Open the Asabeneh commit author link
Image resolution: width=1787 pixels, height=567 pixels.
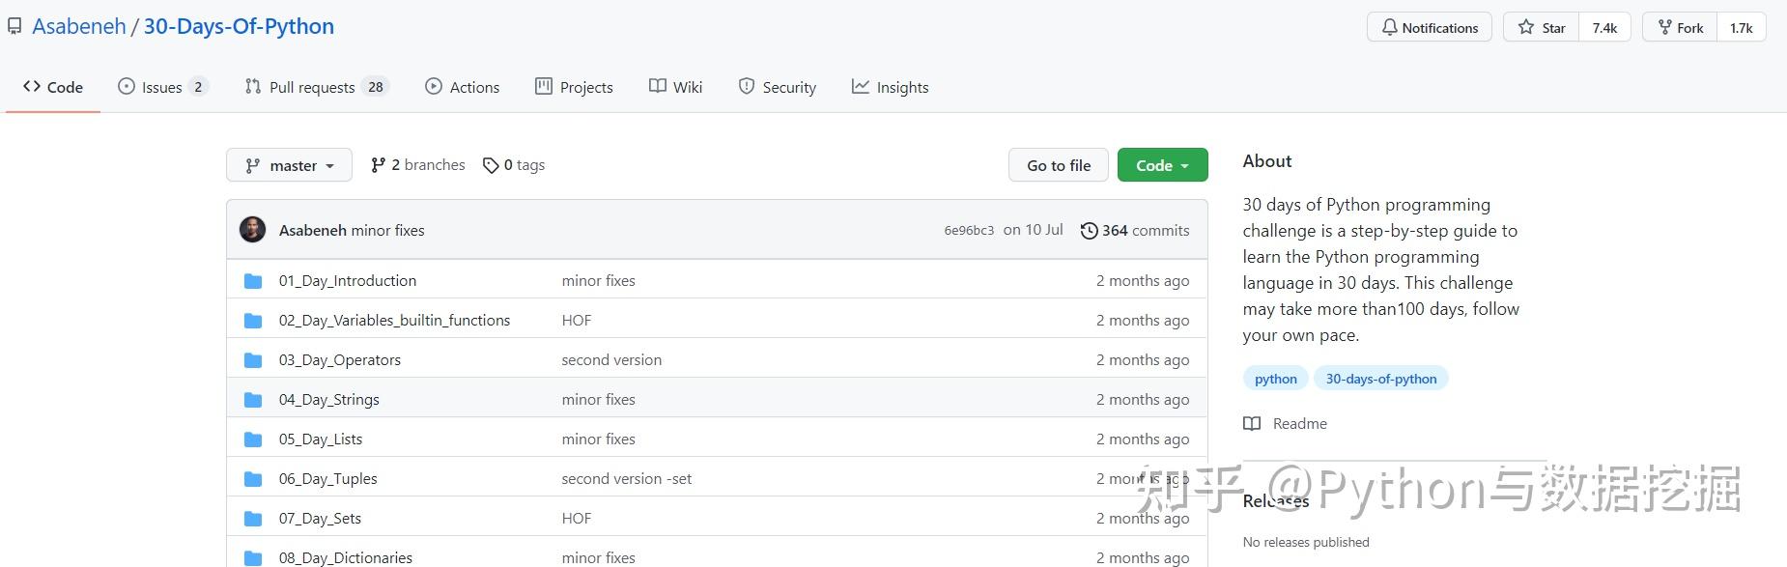click(x=312, y=230)
